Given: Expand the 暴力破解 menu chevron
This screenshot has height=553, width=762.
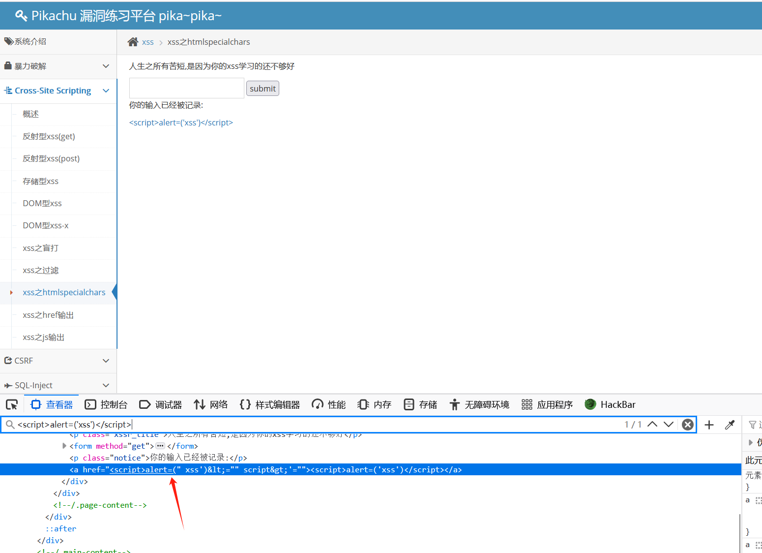Looking at the screenshot, I should coord(106,66).
